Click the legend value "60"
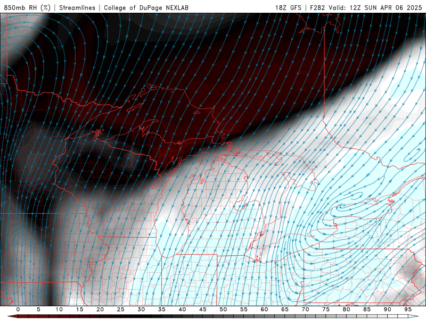This screenshot has height=319, width=426. [x=264, y=309]
